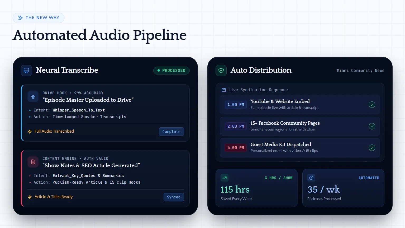
Task: Select the 2:00 PM time badge
Action: [x=236, y=126]
